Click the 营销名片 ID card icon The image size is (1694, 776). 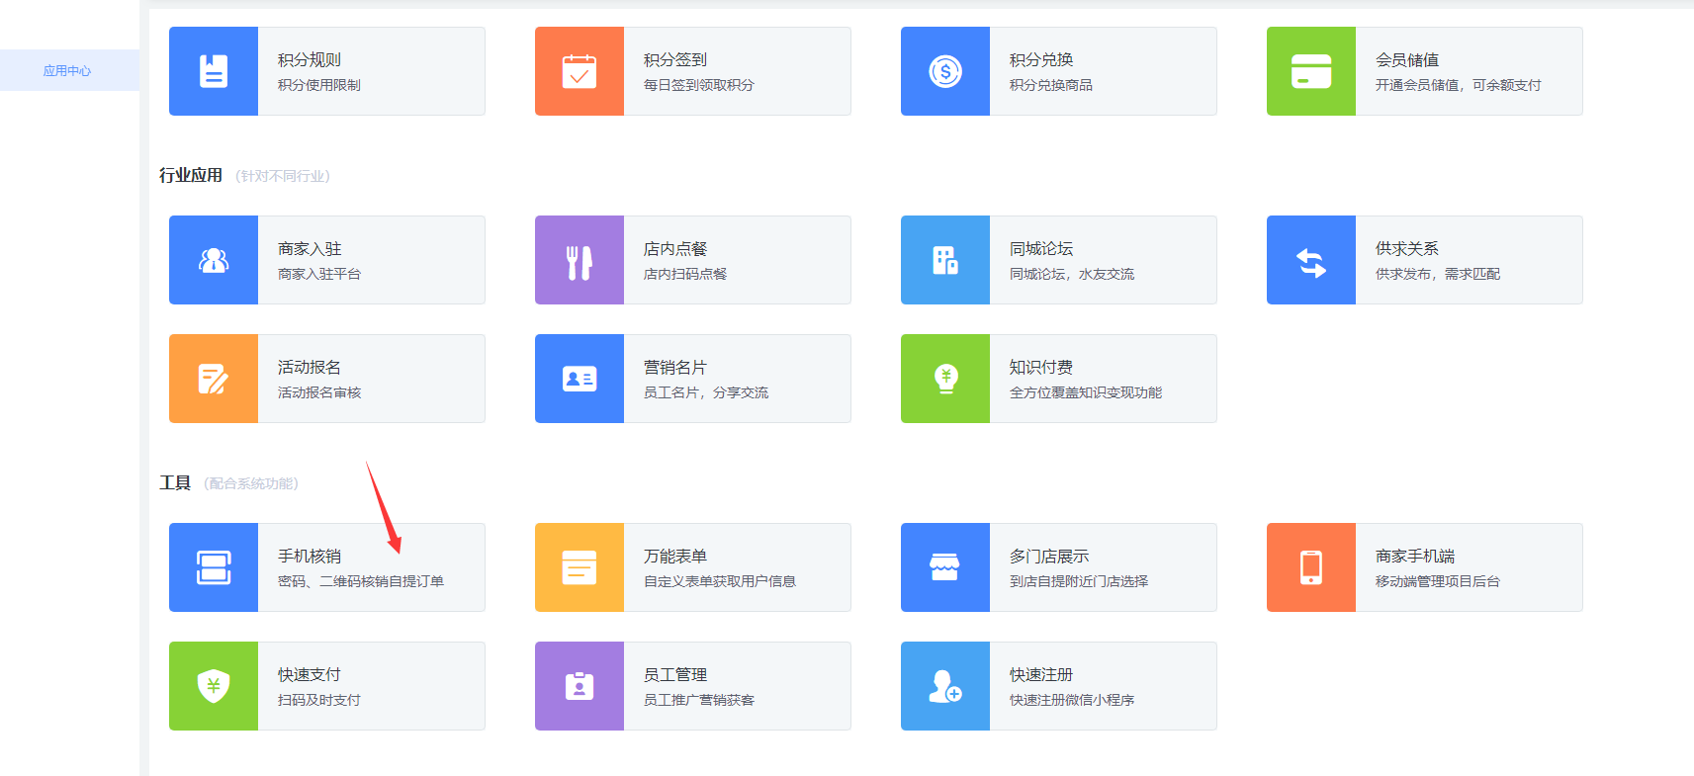click(x=580, y=379)
